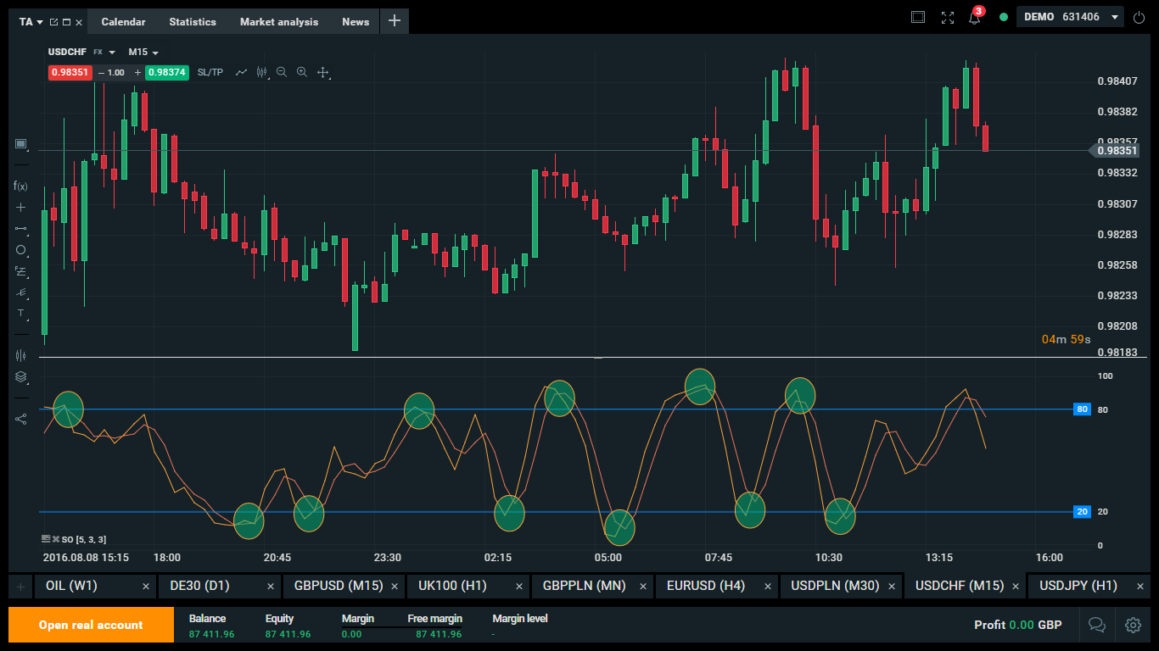Open the f(x) indicators tool
This screenshot has height=651, width=1159.
[20, 186]
